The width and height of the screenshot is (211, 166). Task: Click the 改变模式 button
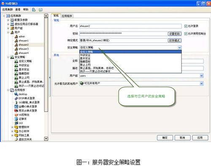click(x=174, y=41)
